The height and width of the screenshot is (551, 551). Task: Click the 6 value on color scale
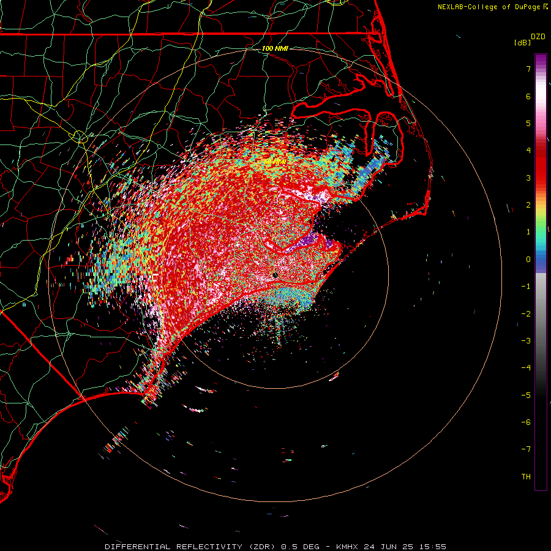[528, 96]
